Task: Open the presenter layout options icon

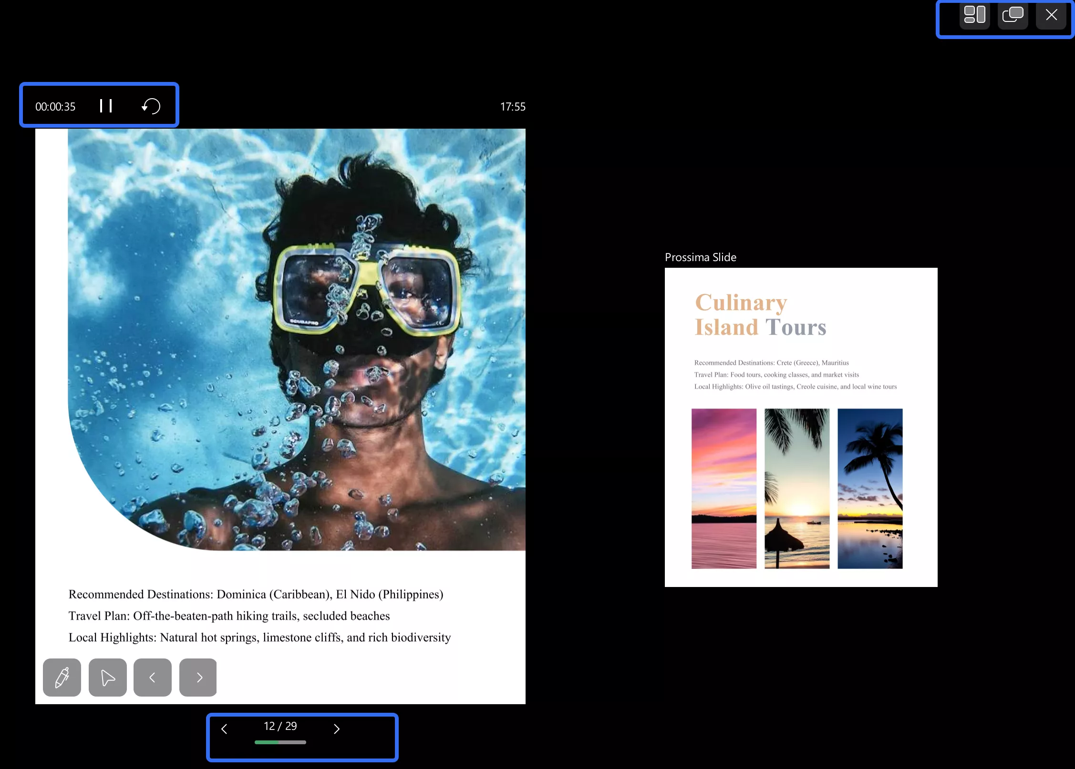Action: [x=974, y=15]
